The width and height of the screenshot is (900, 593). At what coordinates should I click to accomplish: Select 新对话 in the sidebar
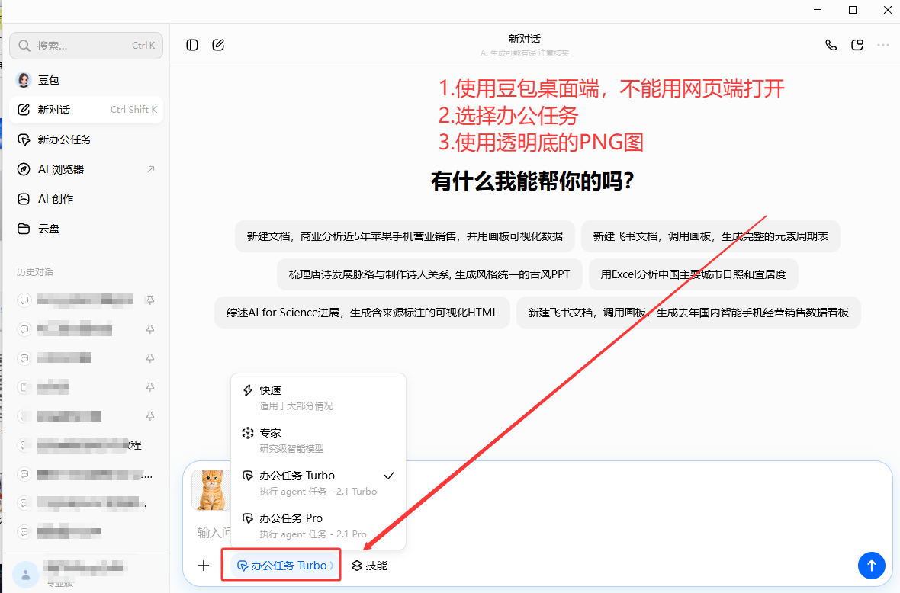(x=86, y=110)
